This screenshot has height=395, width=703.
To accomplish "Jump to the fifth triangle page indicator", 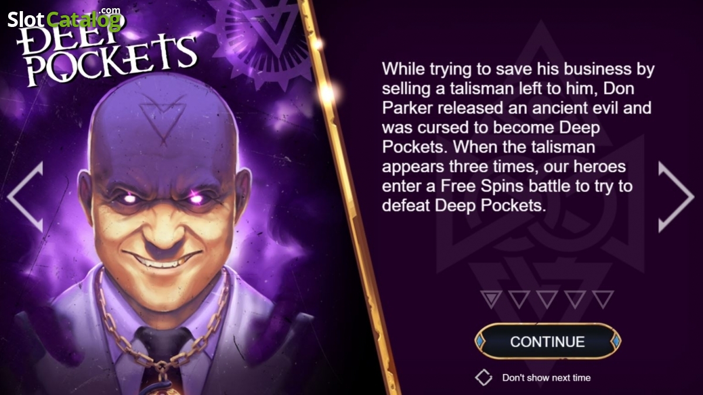I will (x=603, y=299).
